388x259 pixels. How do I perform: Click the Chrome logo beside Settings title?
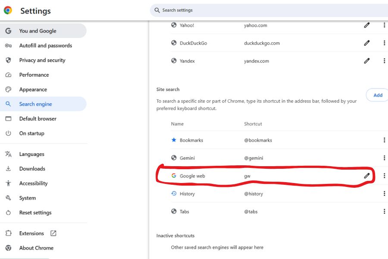click(x=8, y=10)
